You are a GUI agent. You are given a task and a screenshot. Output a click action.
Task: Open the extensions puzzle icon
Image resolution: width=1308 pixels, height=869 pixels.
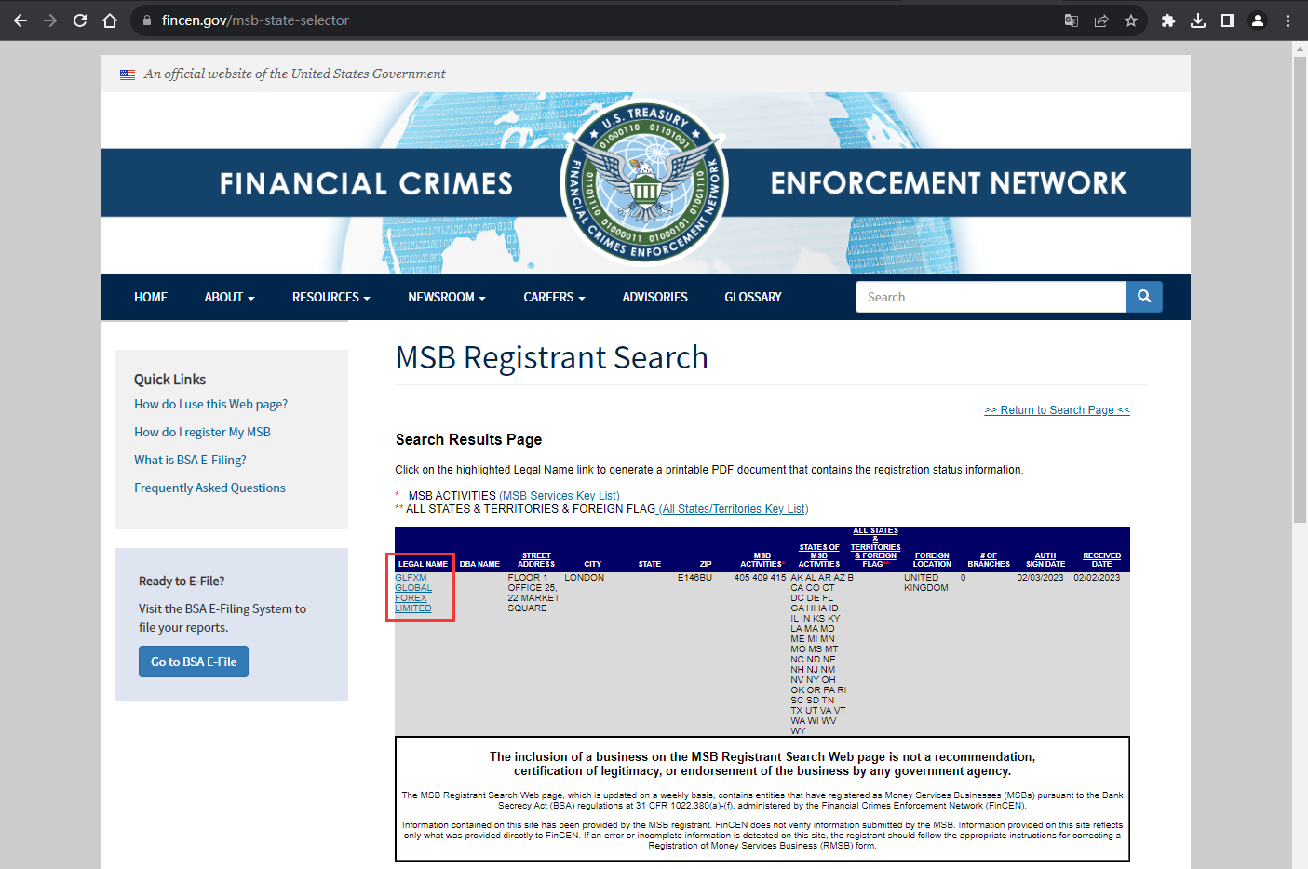tap(1168, 20)
